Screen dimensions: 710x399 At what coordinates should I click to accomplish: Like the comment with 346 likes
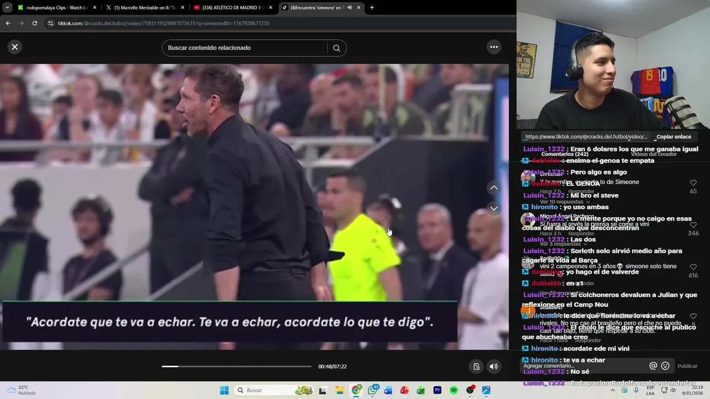693,225
